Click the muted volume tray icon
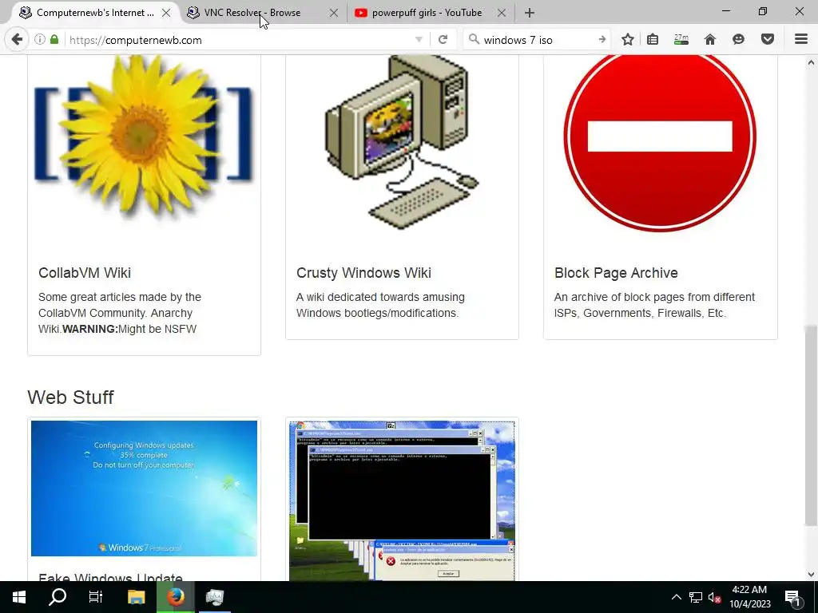This screenshot has height=613, width=818. [715, 597]
